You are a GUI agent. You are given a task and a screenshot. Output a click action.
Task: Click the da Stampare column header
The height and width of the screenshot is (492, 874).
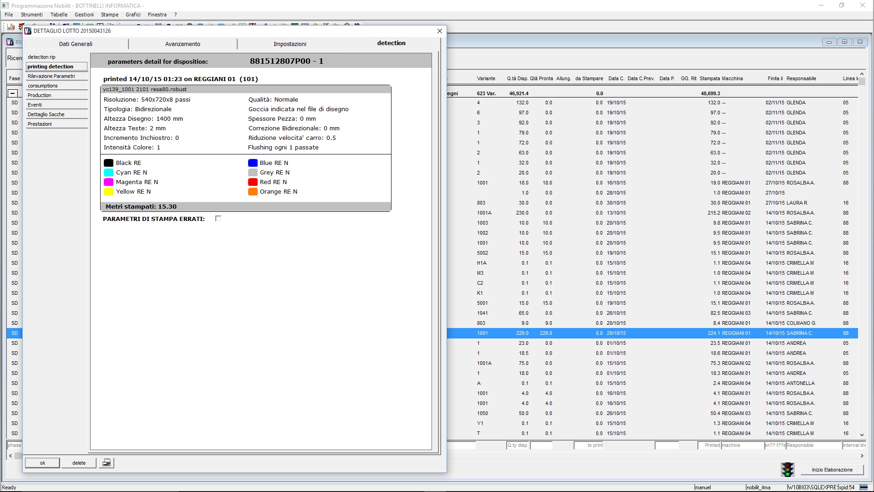(x=589, y=79)
